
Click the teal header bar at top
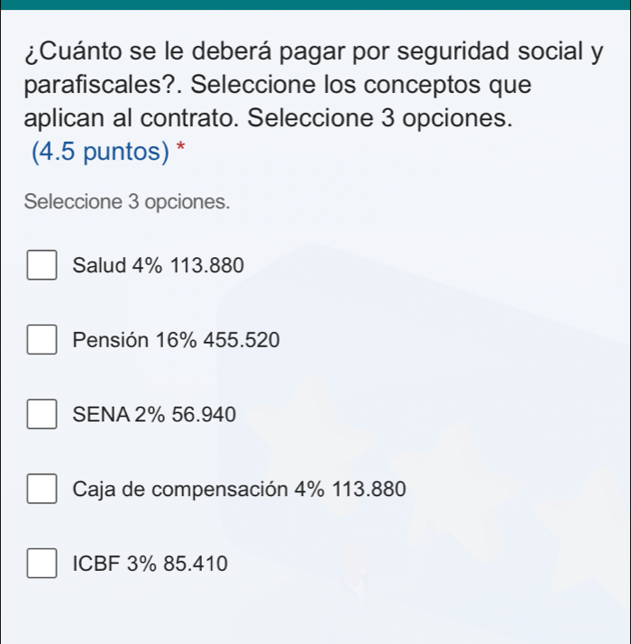[x=315, y=5]
